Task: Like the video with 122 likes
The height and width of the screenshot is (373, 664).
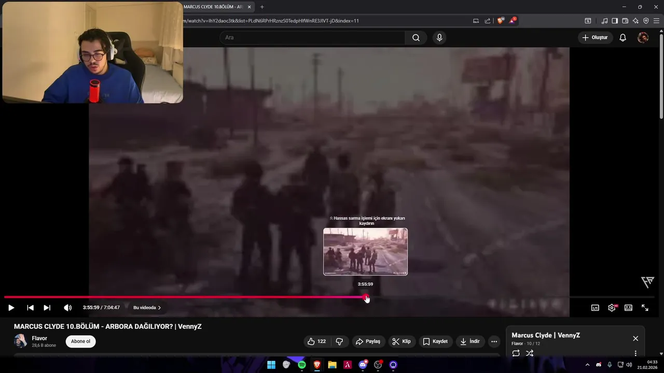Action: coord(316,341)
